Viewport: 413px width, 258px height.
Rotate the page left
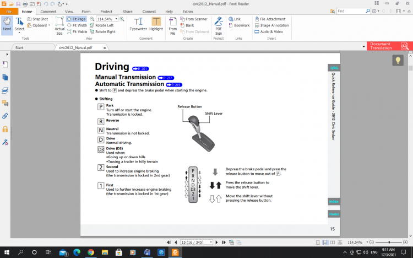[x=102, y=25]
